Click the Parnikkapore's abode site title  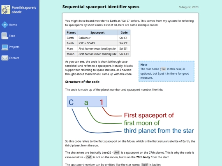[x=24, y=10]
